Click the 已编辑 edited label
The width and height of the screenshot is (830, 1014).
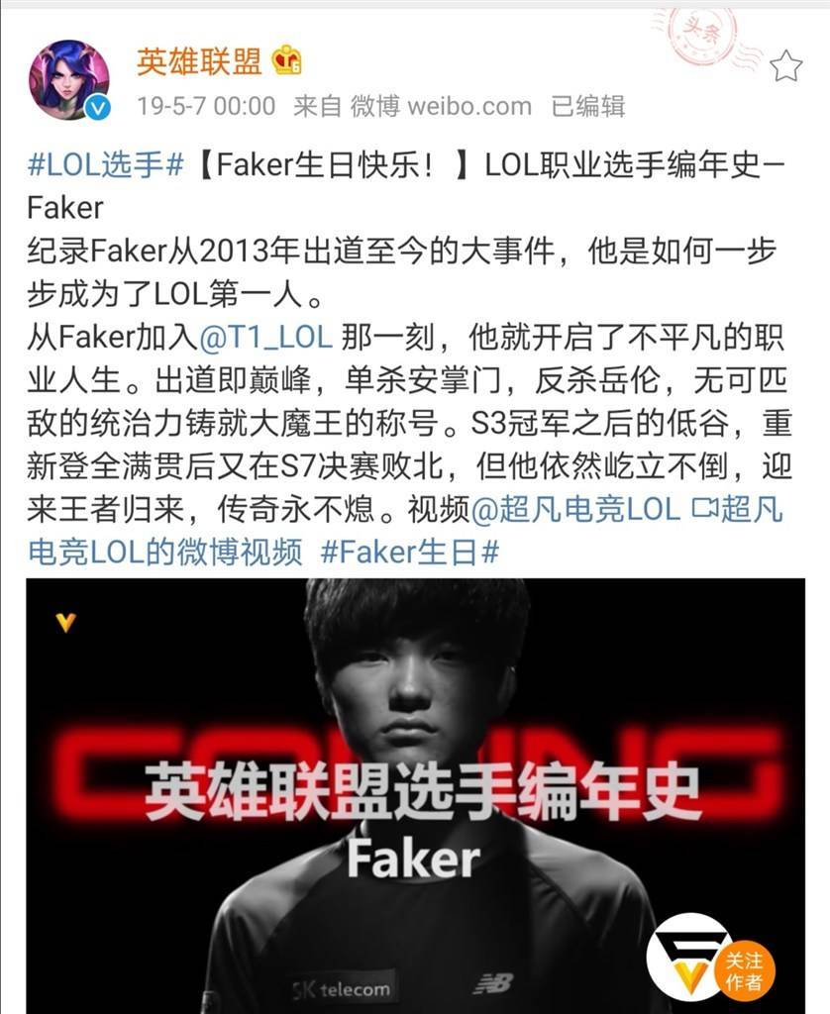[x=588, y=106]
